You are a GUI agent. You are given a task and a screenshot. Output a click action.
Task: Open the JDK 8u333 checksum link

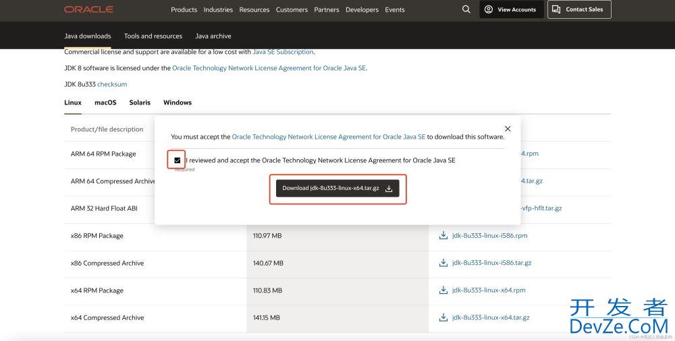[x=112, y=84]
